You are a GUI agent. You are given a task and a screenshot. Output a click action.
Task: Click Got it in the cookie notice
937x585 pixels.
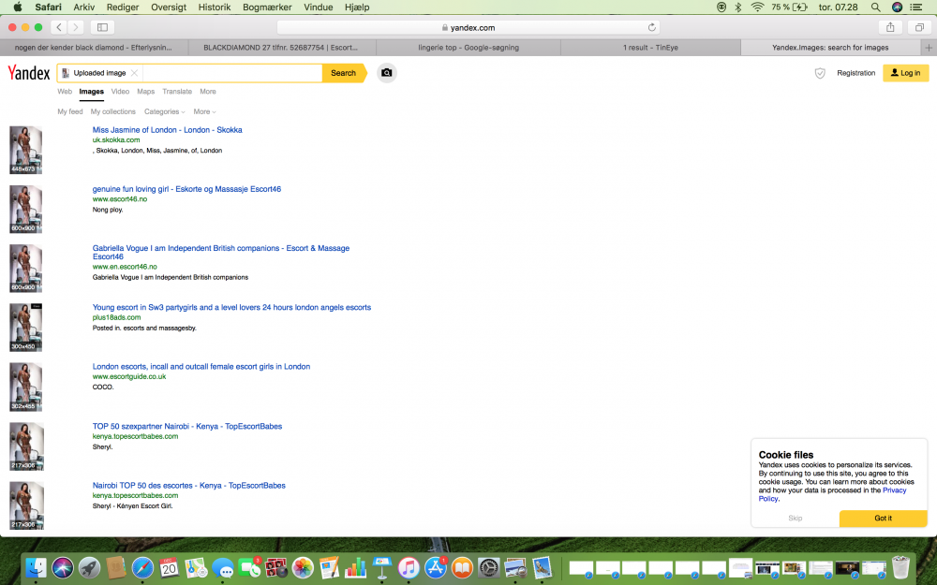coord(884,519)
